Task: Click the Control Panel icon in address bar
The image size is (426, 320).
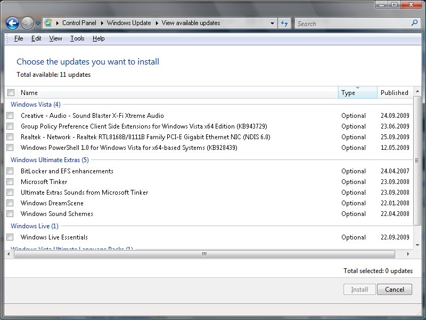Action: (x=48, y=23)
